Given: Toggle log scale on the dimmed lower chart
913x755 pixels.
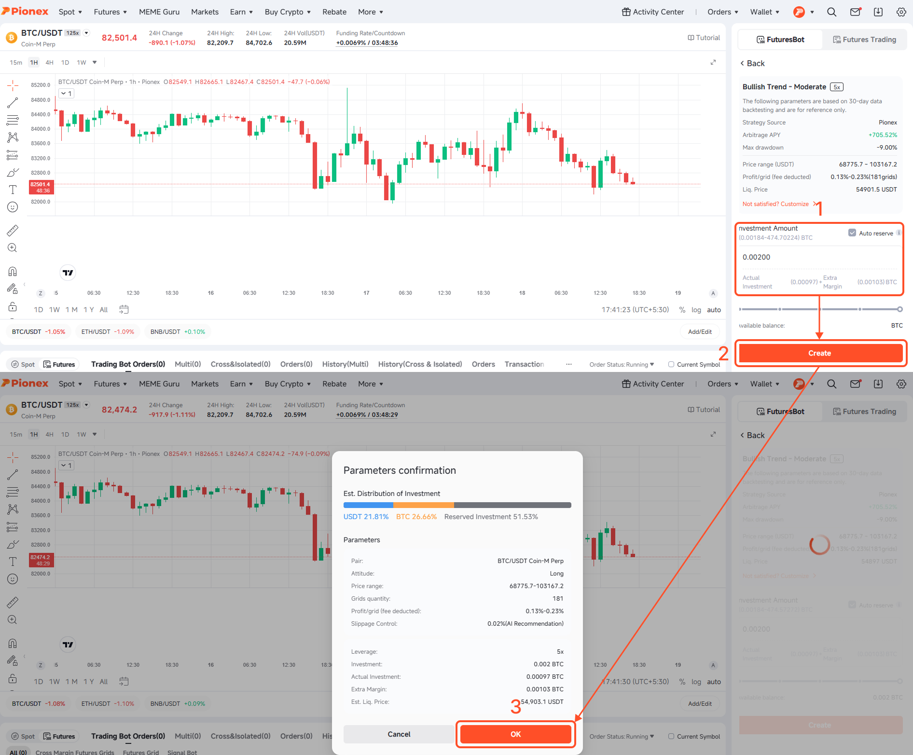Looking at the screenshot, I should 696,682.
